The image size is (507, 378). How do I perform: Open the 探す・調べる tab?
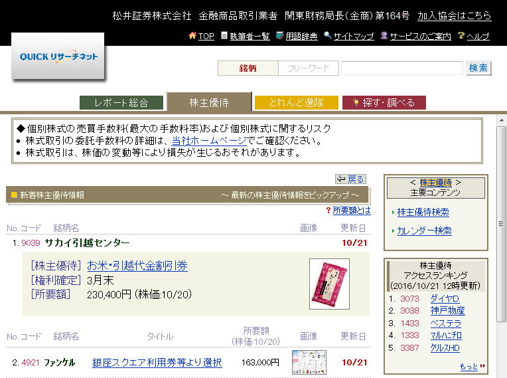pyautogui.click(x=384, y=102)
